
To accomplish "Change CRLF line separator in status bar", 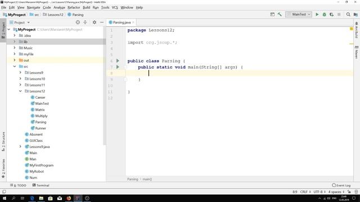I will click(305, 192).
